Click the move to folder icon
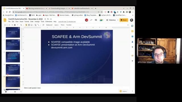The image size is (182, 102). [48, 19]
